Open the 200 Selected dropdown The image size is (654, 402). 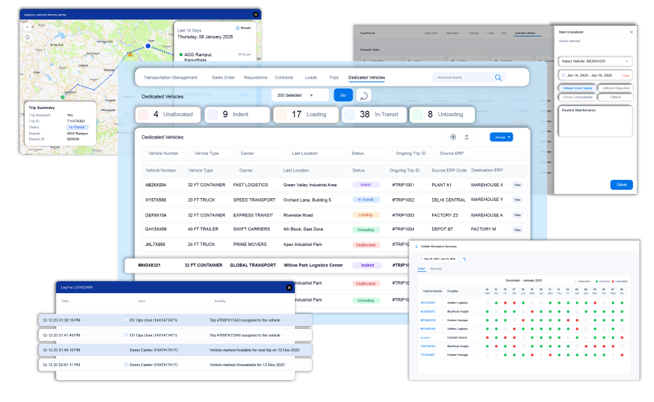tap(300, 95)
